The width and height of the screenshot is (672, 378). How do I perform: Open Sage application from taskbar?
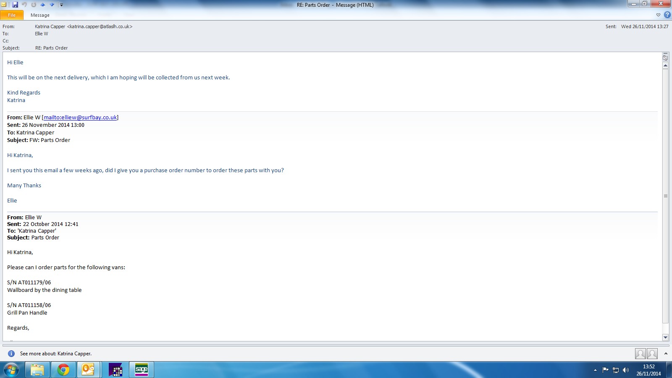142,370
